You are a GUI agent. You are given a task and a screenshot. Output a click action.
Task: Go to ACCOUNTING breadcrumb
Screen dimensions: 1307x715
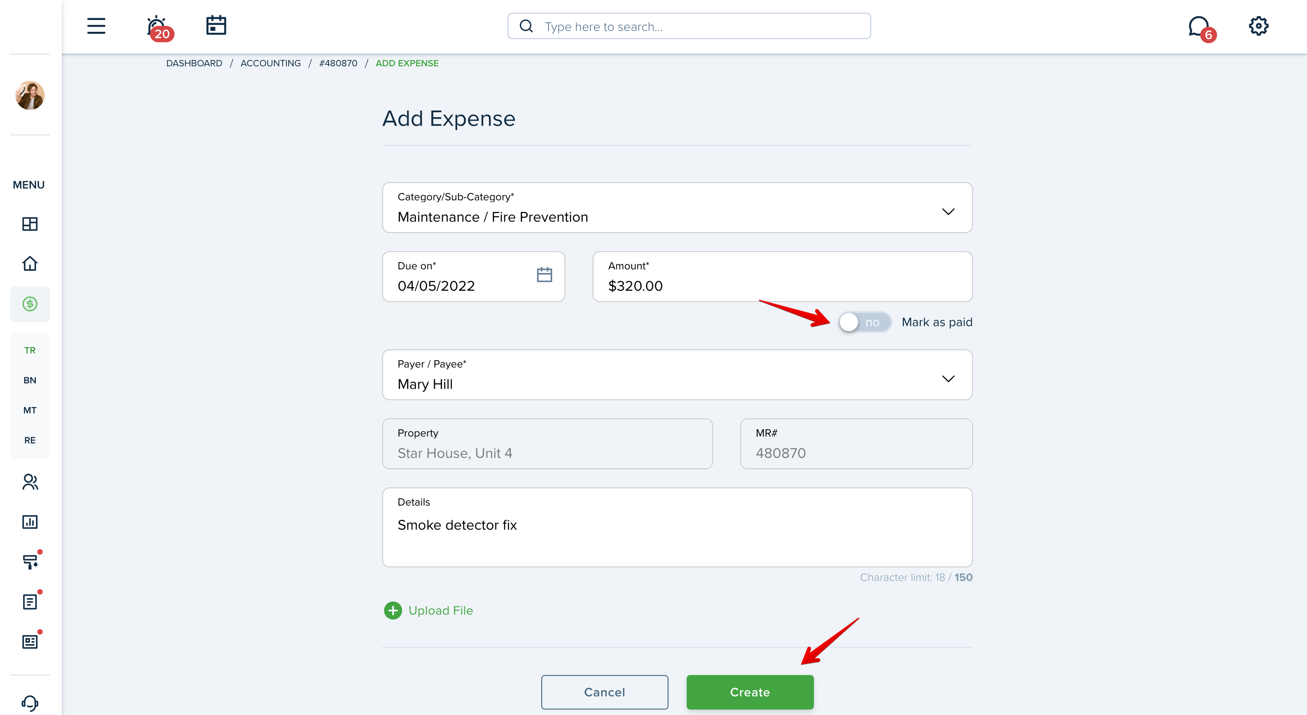270,64
